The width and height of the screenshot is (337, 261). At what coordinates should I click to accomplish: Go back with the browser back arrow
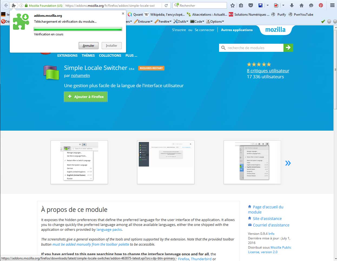point(6,5)
